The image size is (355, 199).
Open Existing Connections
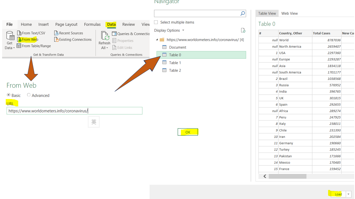73,40
